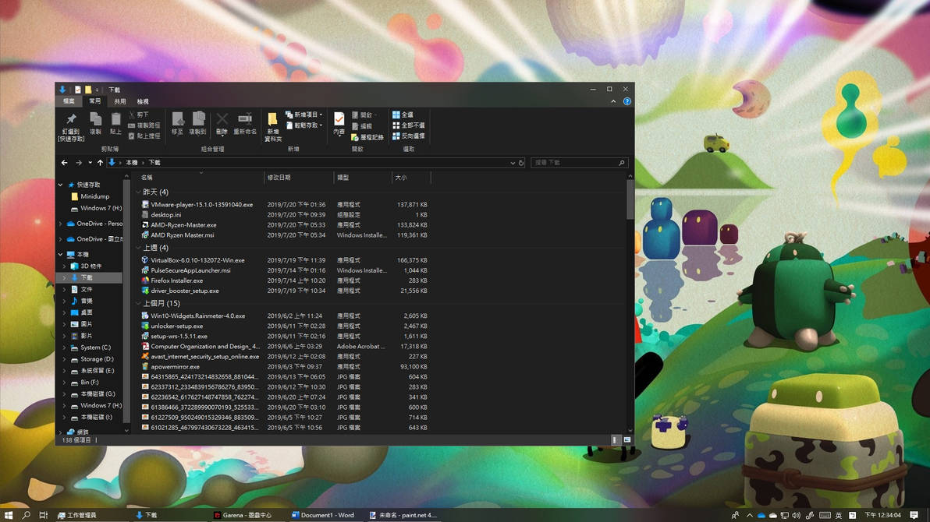Click the file list vertical scrollbar thumb
Image resolution: width=930 pixels, height=522 pixels.
630,199
